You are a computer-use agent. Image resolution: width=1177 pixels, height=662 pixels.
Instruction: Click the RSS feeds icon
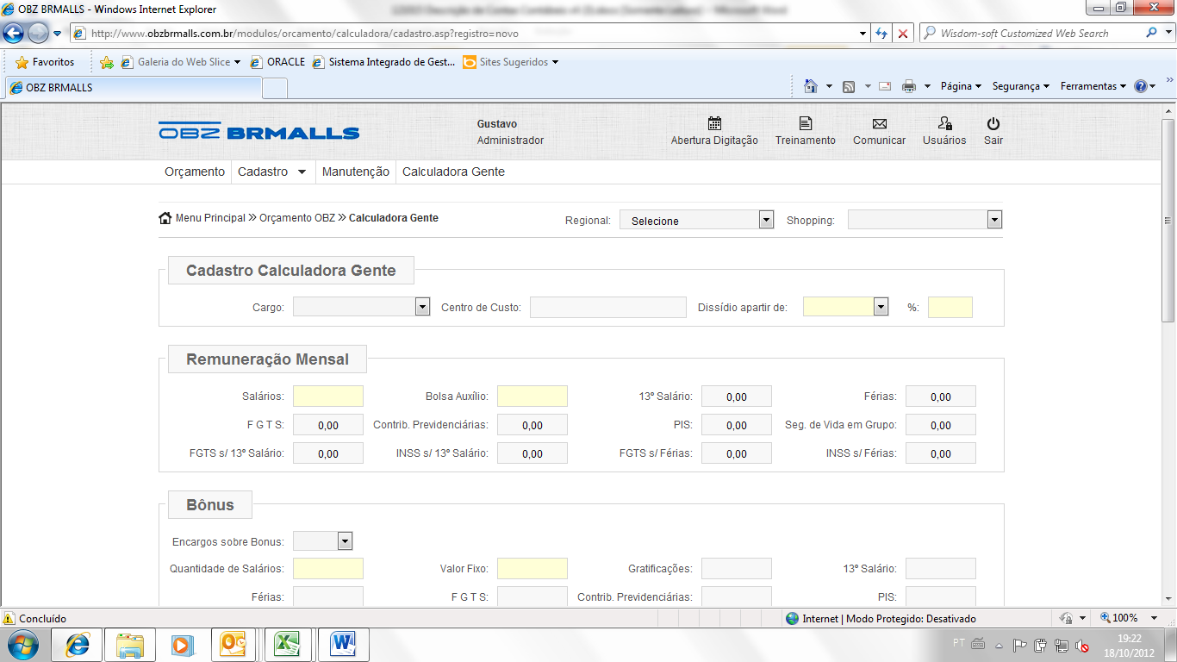(x=849, y=86)
